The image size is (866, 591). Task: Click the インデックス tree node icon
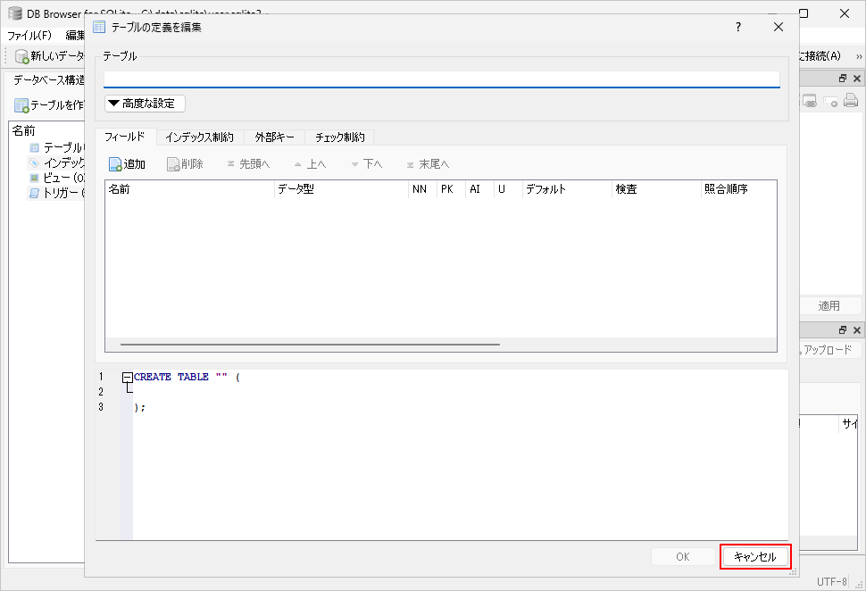point(35,162)
